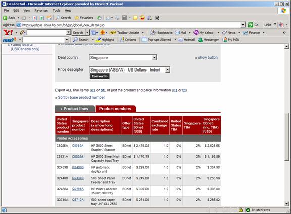Click Toolbar Update on the Yahoo toolbar
Screen dimensions: 291x214
(124, 33)
